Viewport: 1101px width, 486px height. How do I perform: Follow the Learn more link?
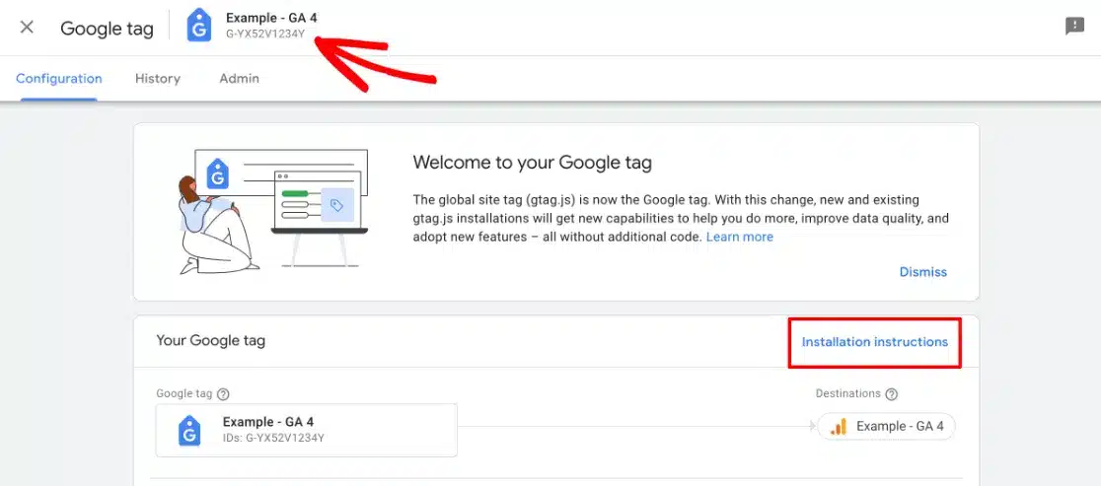(x=739, y=237)
